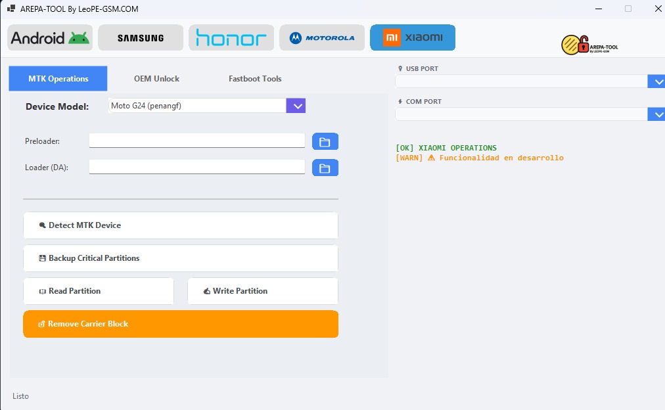Open the OEM Unlock tab
This screenshot has height=410, width=665.
pos(156,79)
